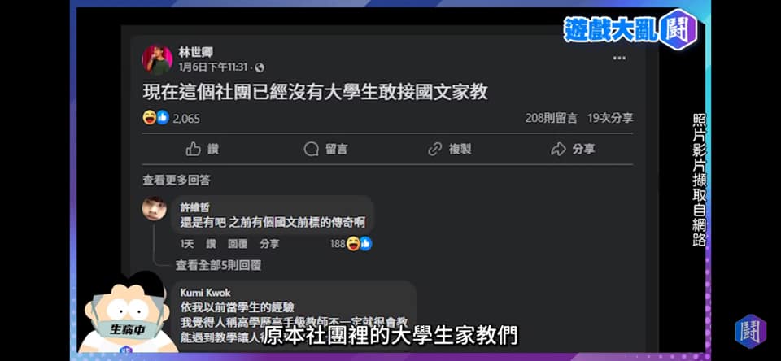Click 分享 under 許維哲's comment
Screen dimensions: 781x361
(269, 244)
